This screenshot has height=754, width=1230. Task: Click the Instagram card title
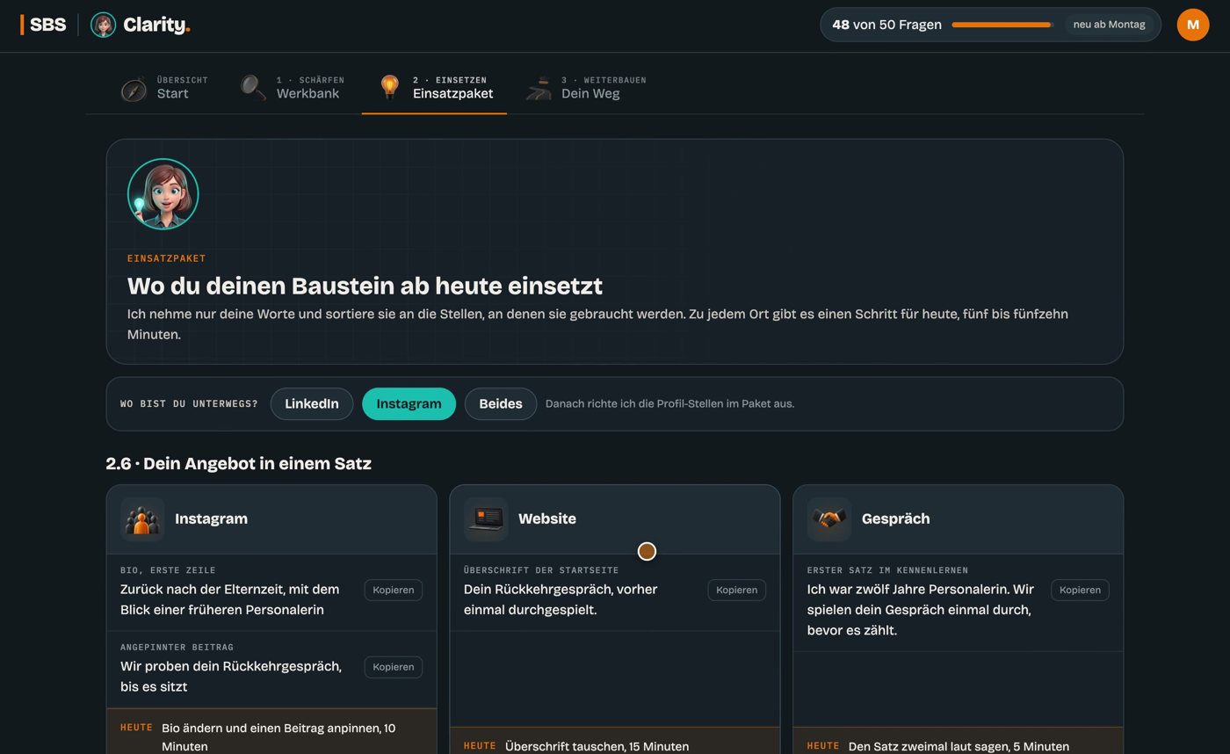211,519
